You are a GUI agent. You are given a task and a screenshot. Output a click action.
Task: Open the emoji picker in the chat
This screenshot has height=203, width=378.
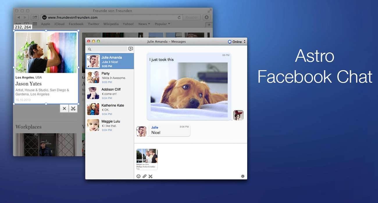[x=138, y=176]
